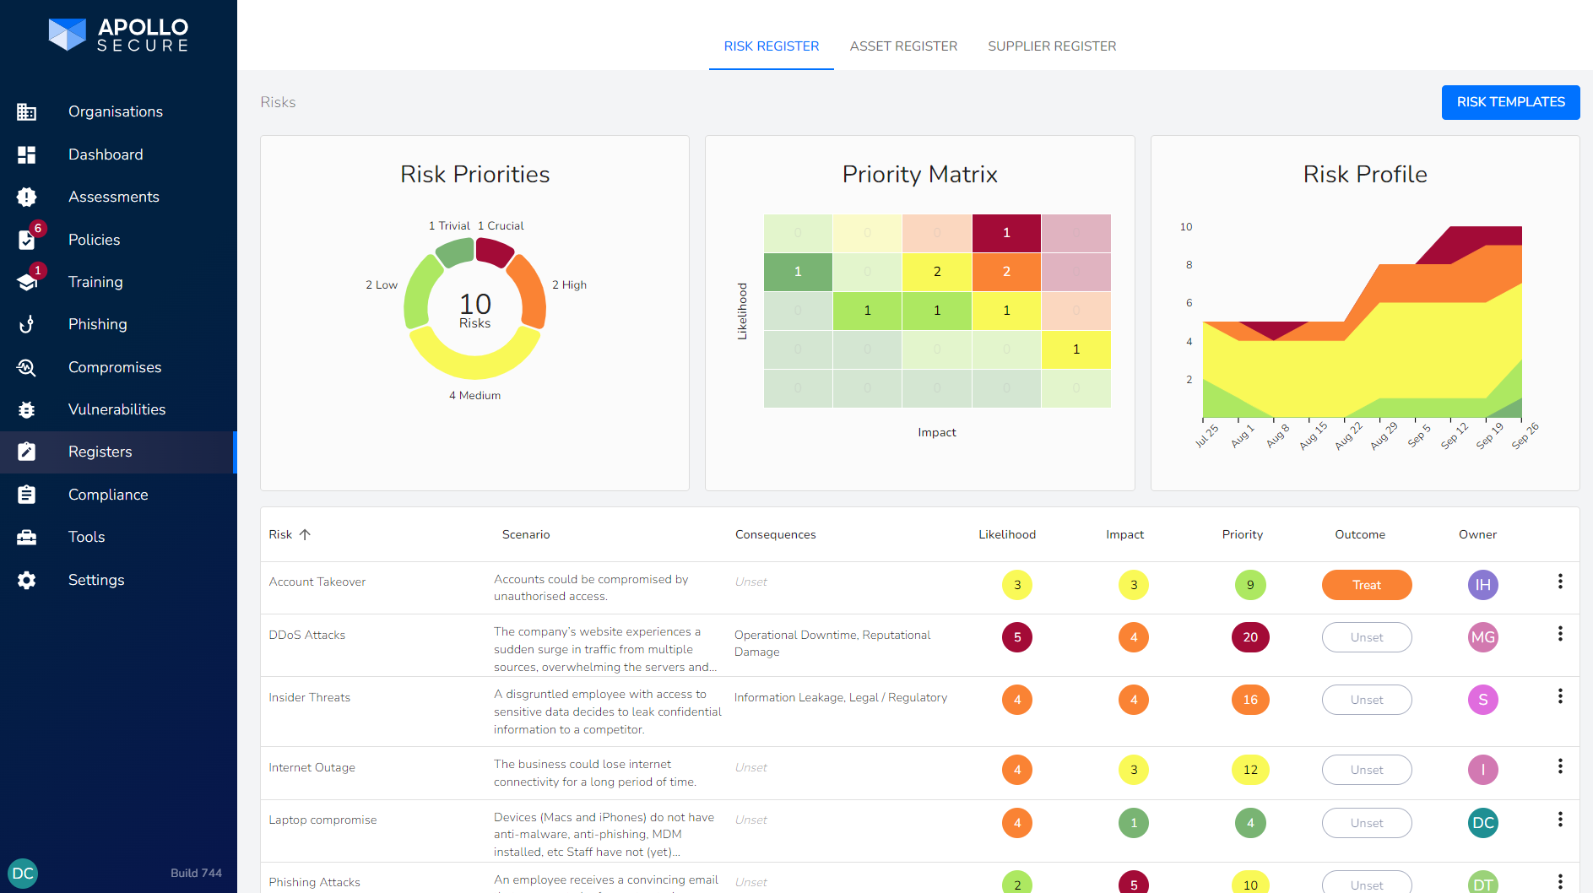Open the row actions menu for Insider Threats
1593x893 pixels.
[x=1560, y=696]
